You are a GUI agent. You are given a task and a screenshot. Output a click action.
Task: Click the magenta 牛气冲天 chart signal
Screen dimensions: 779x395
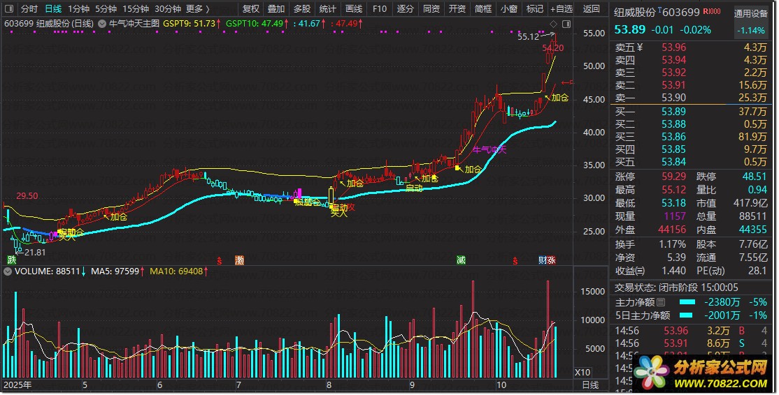(x=489, y=149)
